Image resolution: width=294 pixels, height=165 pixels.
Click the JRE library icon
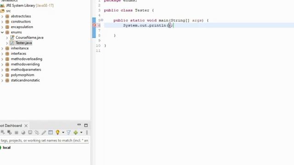2,5
